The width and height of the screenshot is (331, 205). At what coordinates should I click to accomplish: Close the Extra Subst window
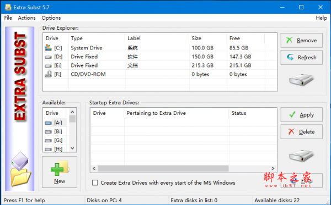click(320, 7)
